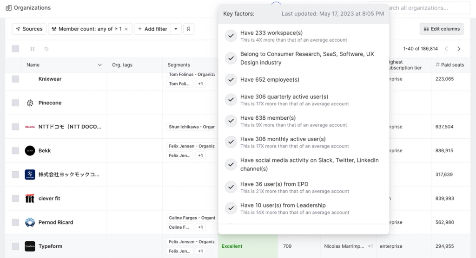Click the Nicolas Marrimp... owner cell

344,246
